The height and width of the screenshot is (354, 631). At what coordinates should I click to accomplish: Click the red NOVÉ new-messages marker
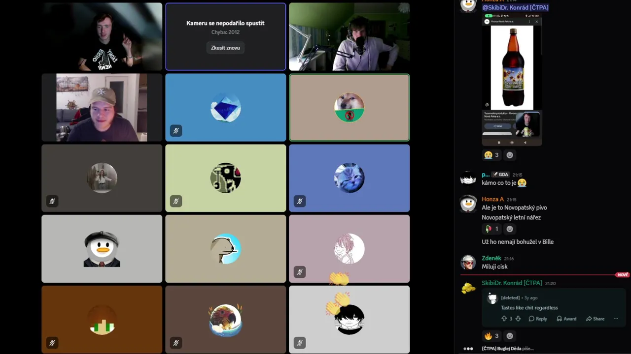tap(623, 275)
